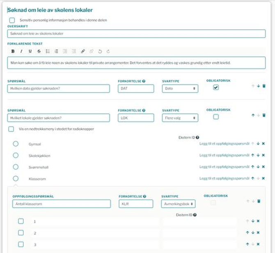Screen dimensions: 275x253
Task: Apply italic formatting in the toolbar
Action: (21, 51)
